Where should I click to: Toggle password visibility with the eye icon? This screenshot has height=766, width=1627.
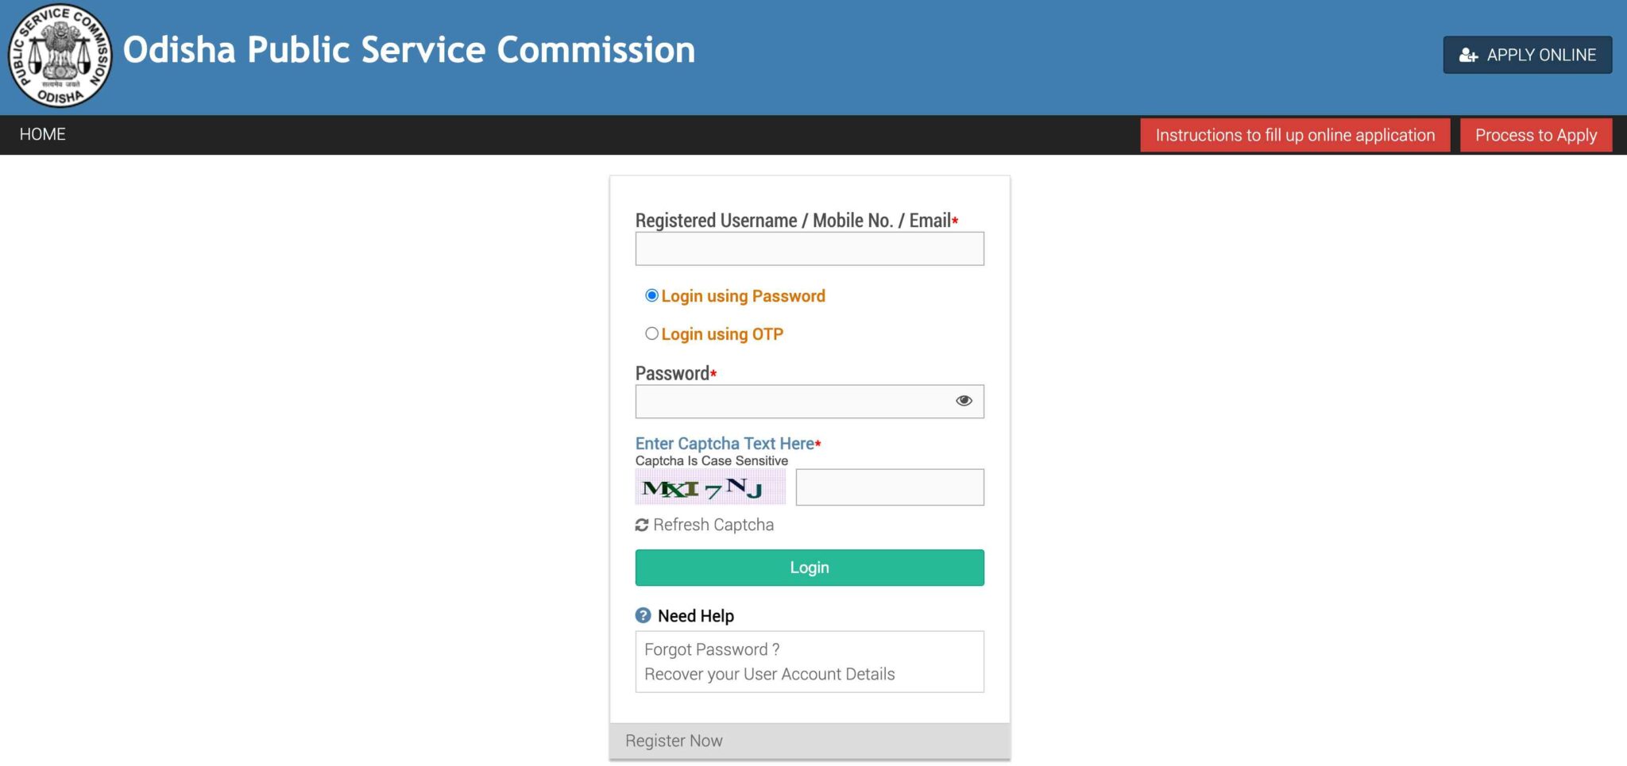[964, 401]
